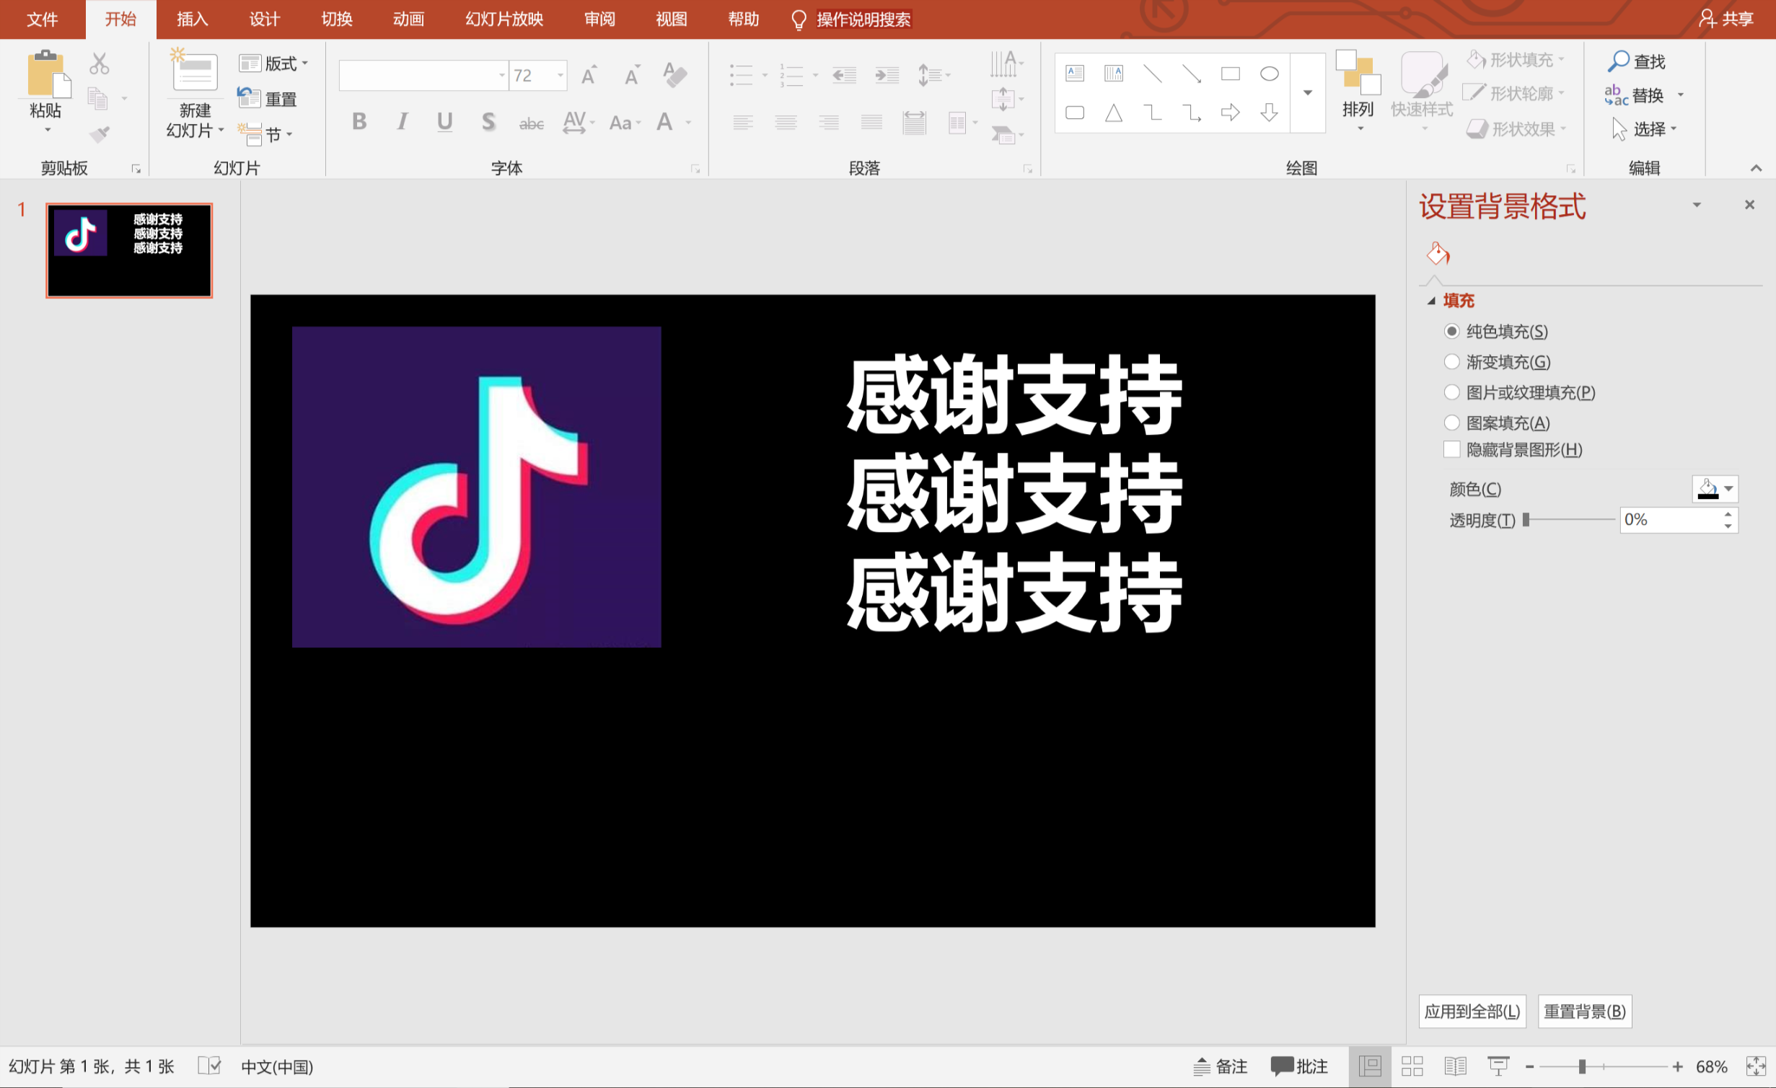Toggle Bold text formatting

tap(359, 122)
